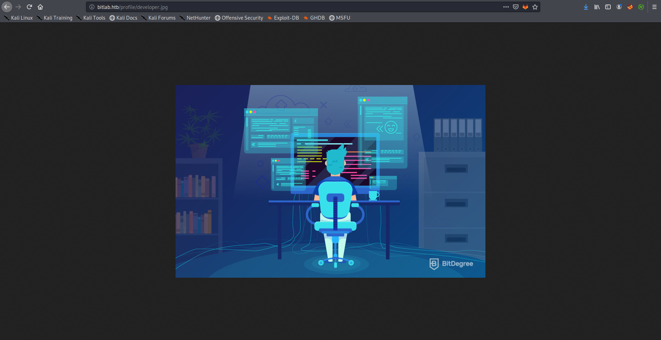661x340 pixels.
Task: Click the green M extension icon
Action: pos(641,7)
